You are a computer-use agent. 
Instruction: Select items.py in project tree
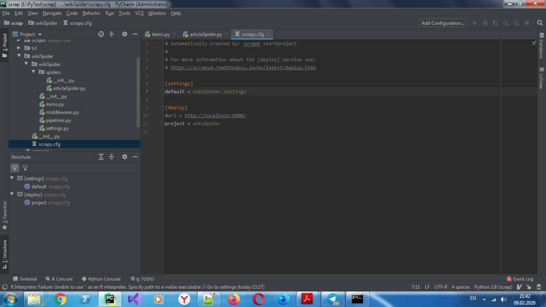click(55, 104)
